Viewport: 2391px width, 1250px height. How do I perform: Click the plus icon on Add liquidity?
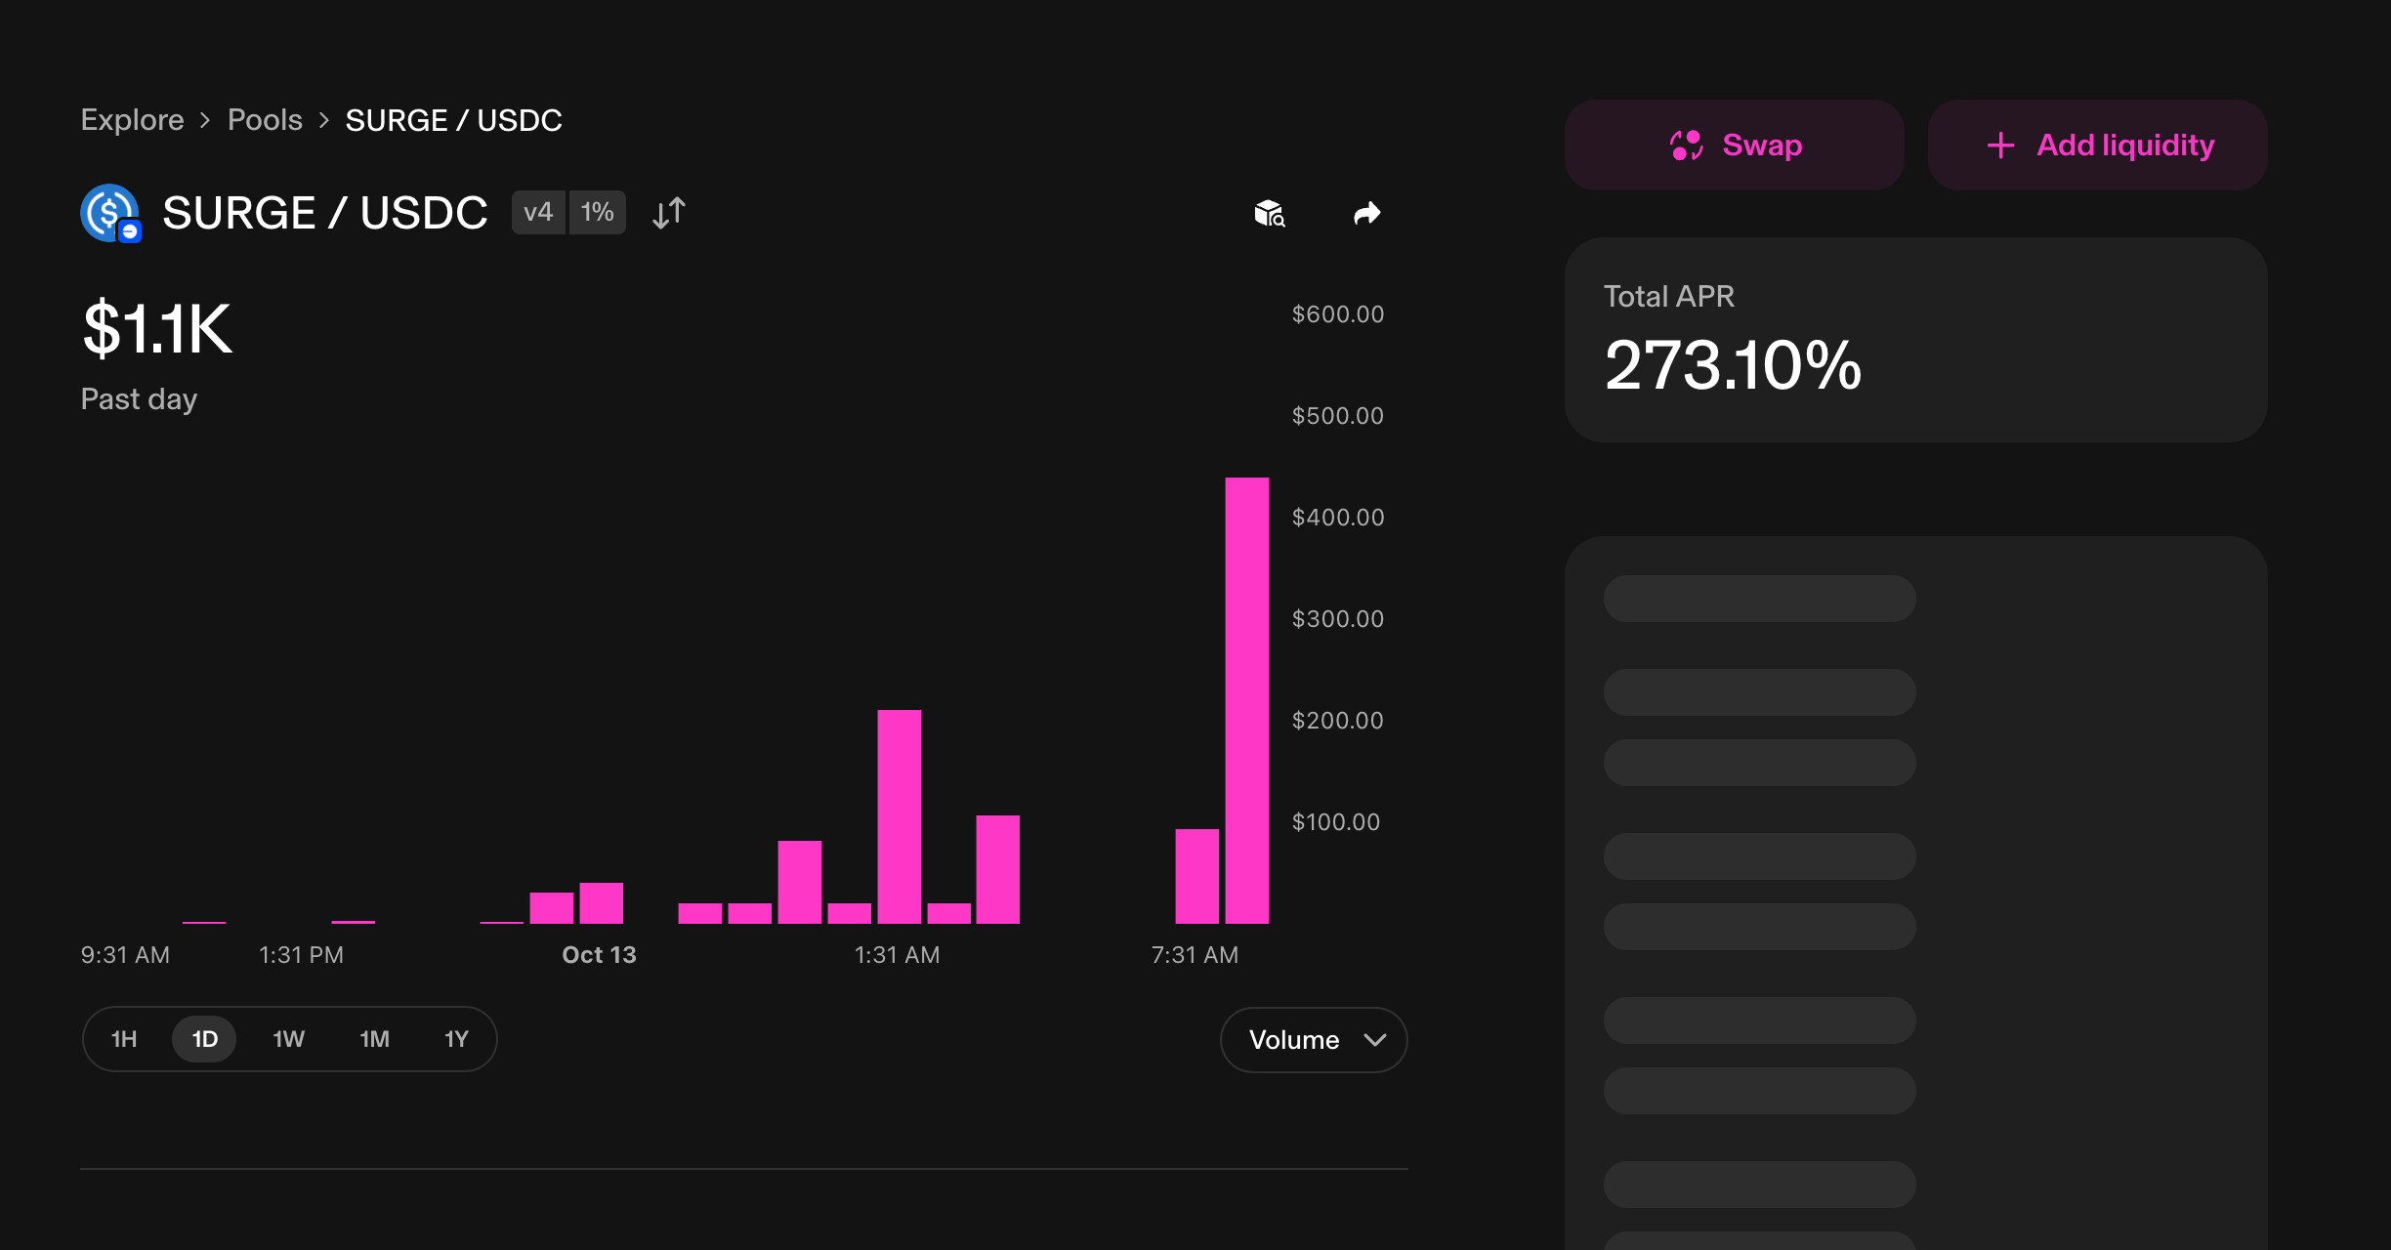2000,146
